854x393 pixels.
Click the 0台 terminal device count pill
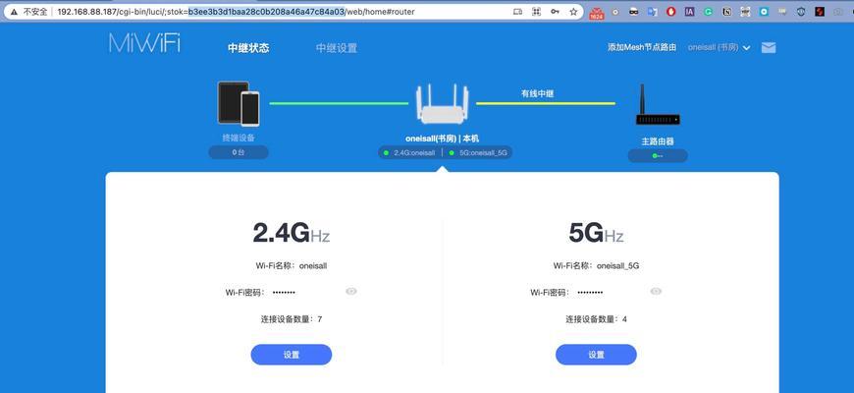coord(239,152)
